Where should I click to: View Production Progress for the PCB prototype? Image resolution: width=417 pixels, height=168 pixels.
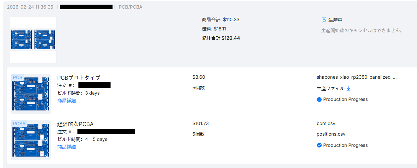(x=345, y=100)
